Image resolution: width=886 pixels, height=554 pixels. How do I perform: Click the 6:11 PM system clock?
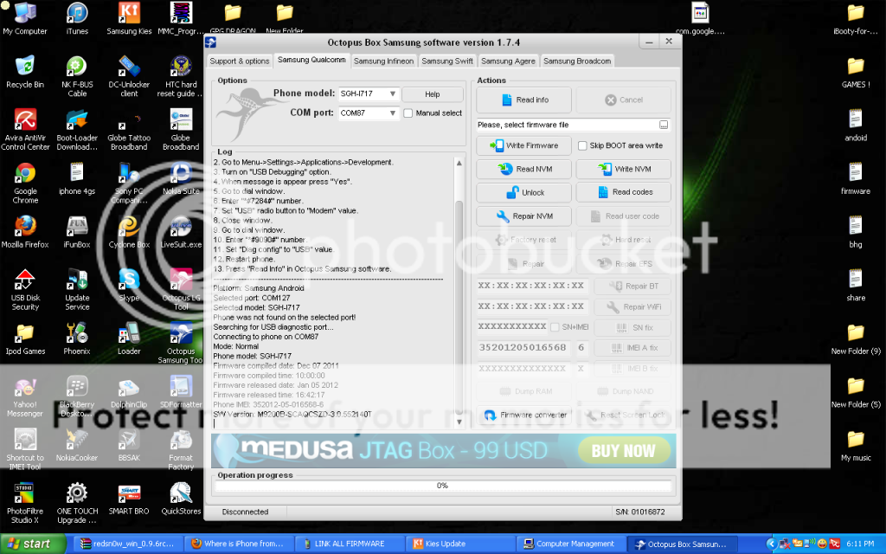pos(860,544)
